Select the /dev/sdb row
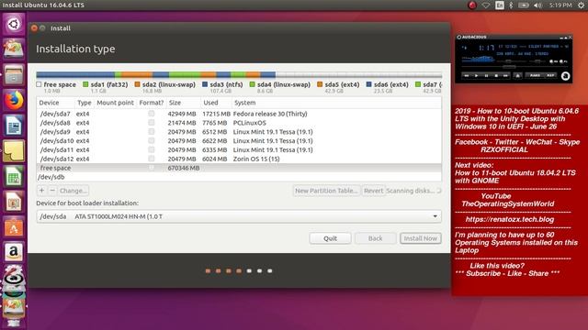This screenshot has width=588, height=330. 239,177
